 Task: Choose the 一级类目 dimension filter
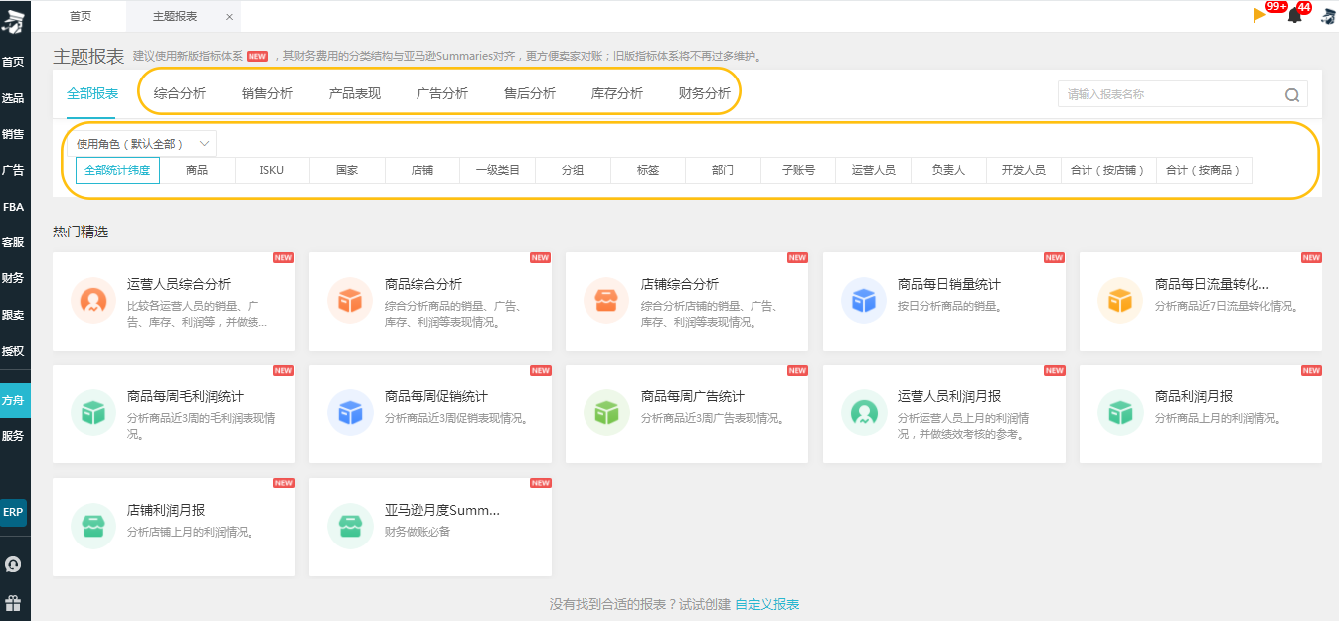click(x=498, y=170)
